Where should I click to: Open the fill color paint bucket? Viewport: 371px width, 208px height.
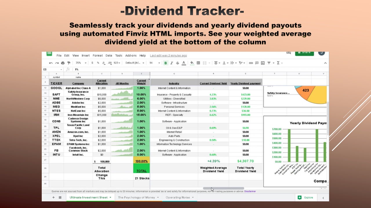pos(192,63)
